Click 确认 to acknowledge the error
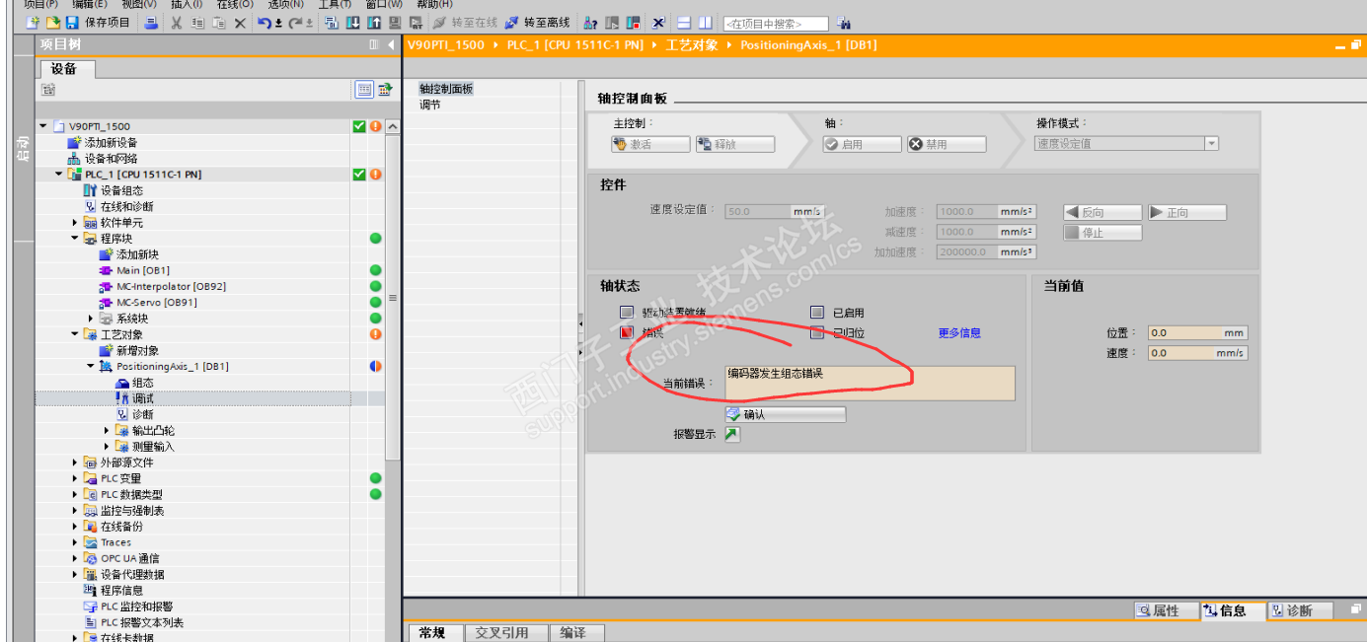 (x=785, y=414)
